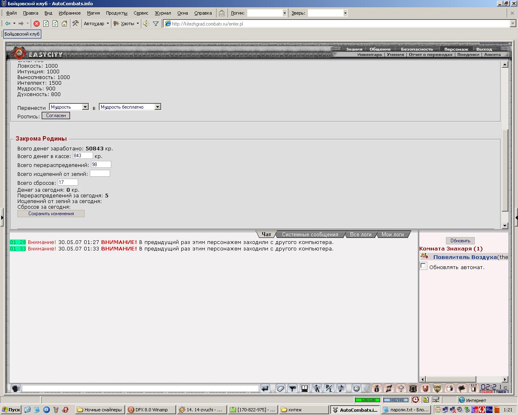Open the Журнал menu
Image resolution: width=518 pixels, height=415 pixels.
tap(163, 13)
